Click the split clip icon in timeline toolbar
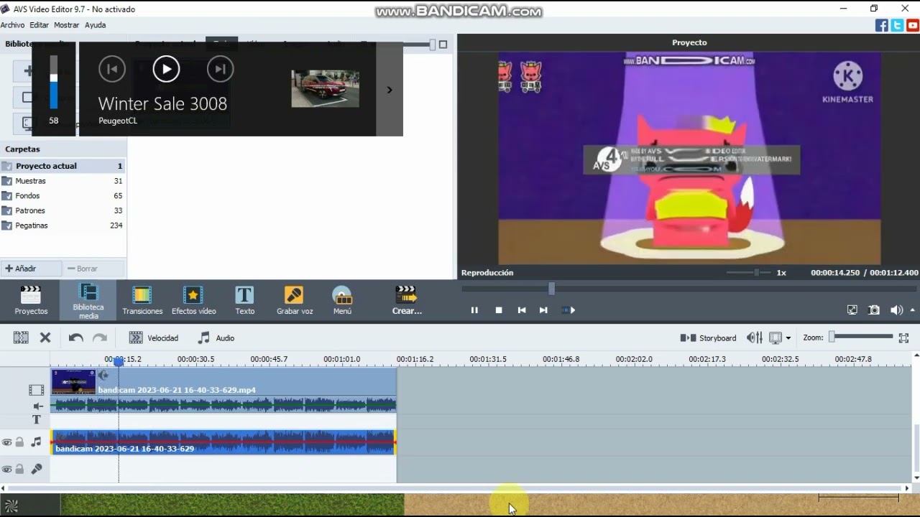The image size is (920, 517). (x=21, y=337)
